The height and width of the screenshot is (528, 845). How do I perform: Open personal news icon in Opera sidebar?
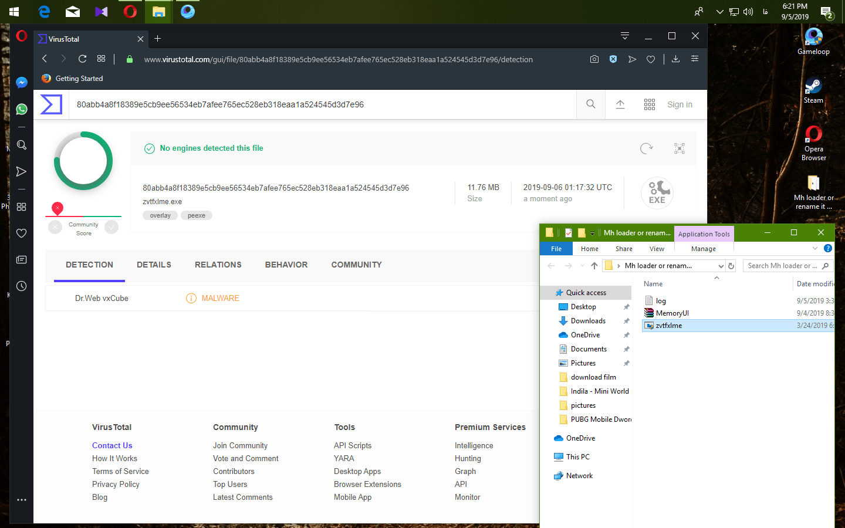click(x=22, y=259)
